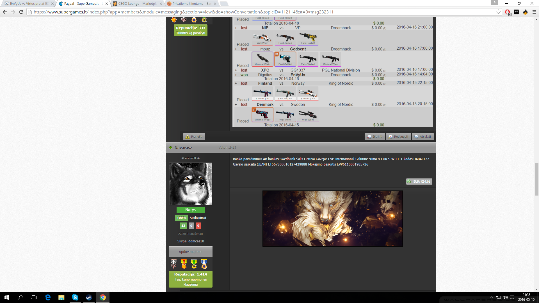This screenshot has height=303, width=539.
Task: Click the yellow Field-Tested rifle skin
Action: [308, 38]
